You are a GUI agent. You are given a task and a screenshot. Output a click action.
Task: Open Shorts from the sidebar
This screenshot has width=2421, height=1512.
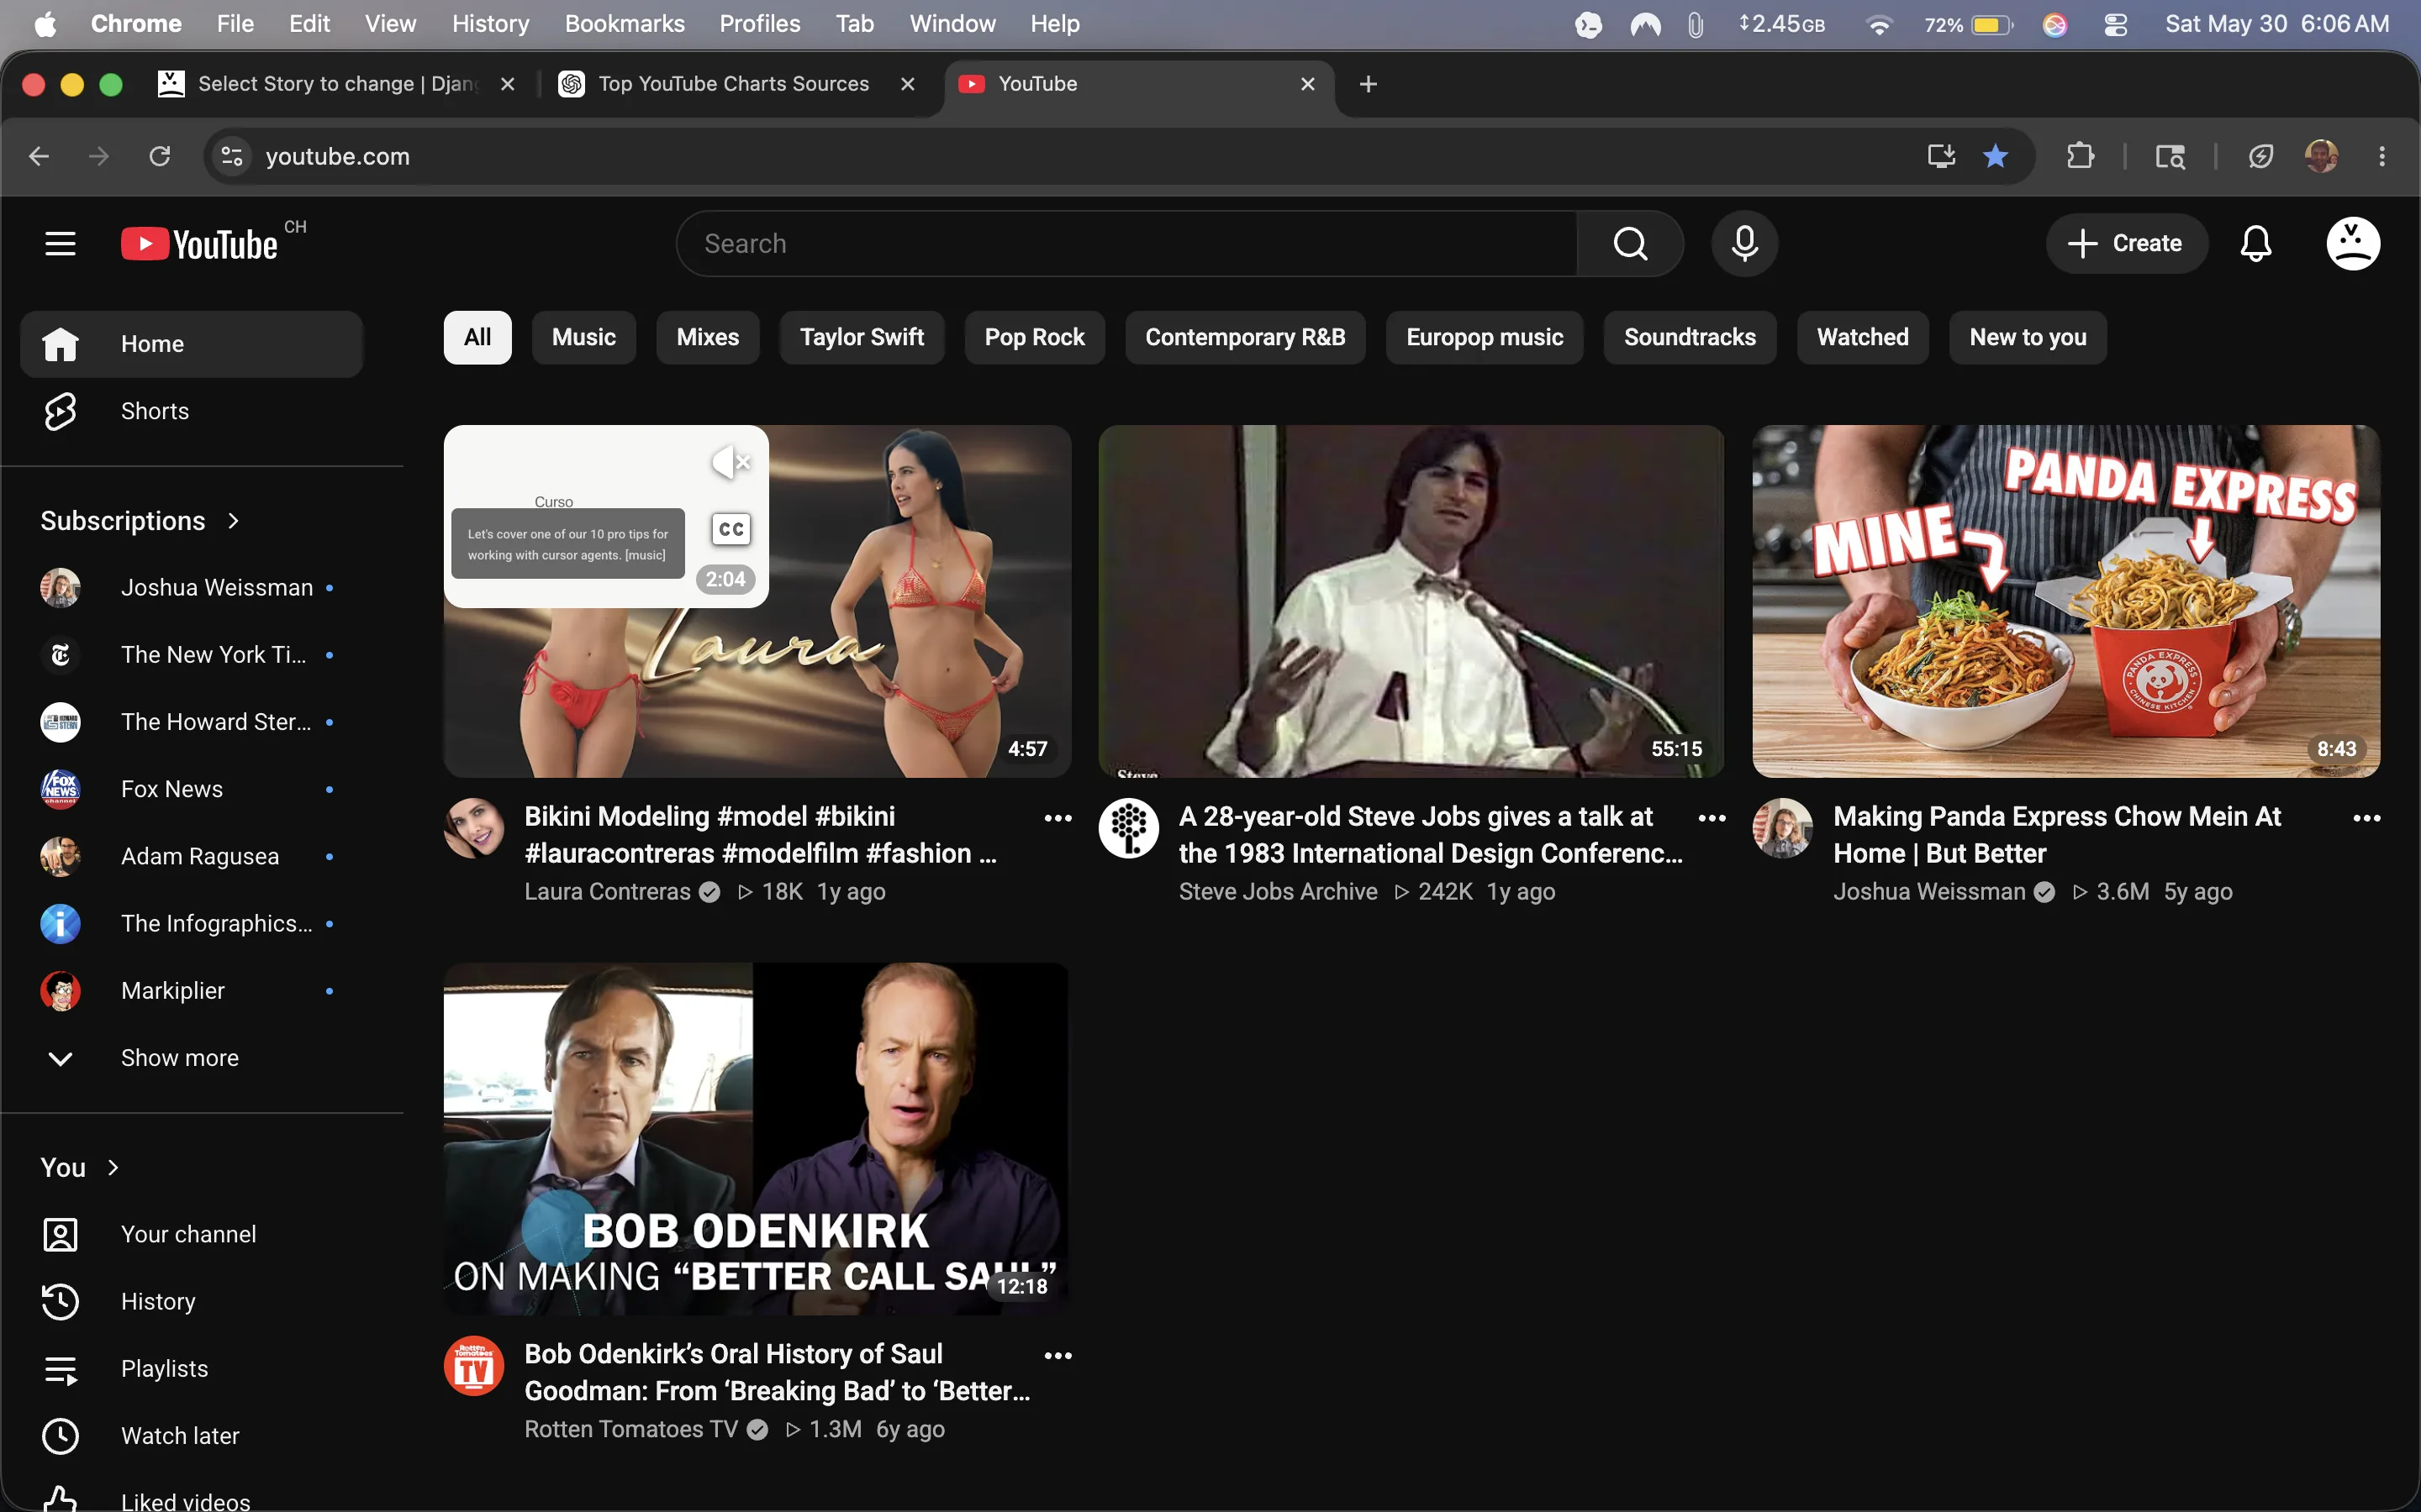pyautogui.click(x=191, y=411)
